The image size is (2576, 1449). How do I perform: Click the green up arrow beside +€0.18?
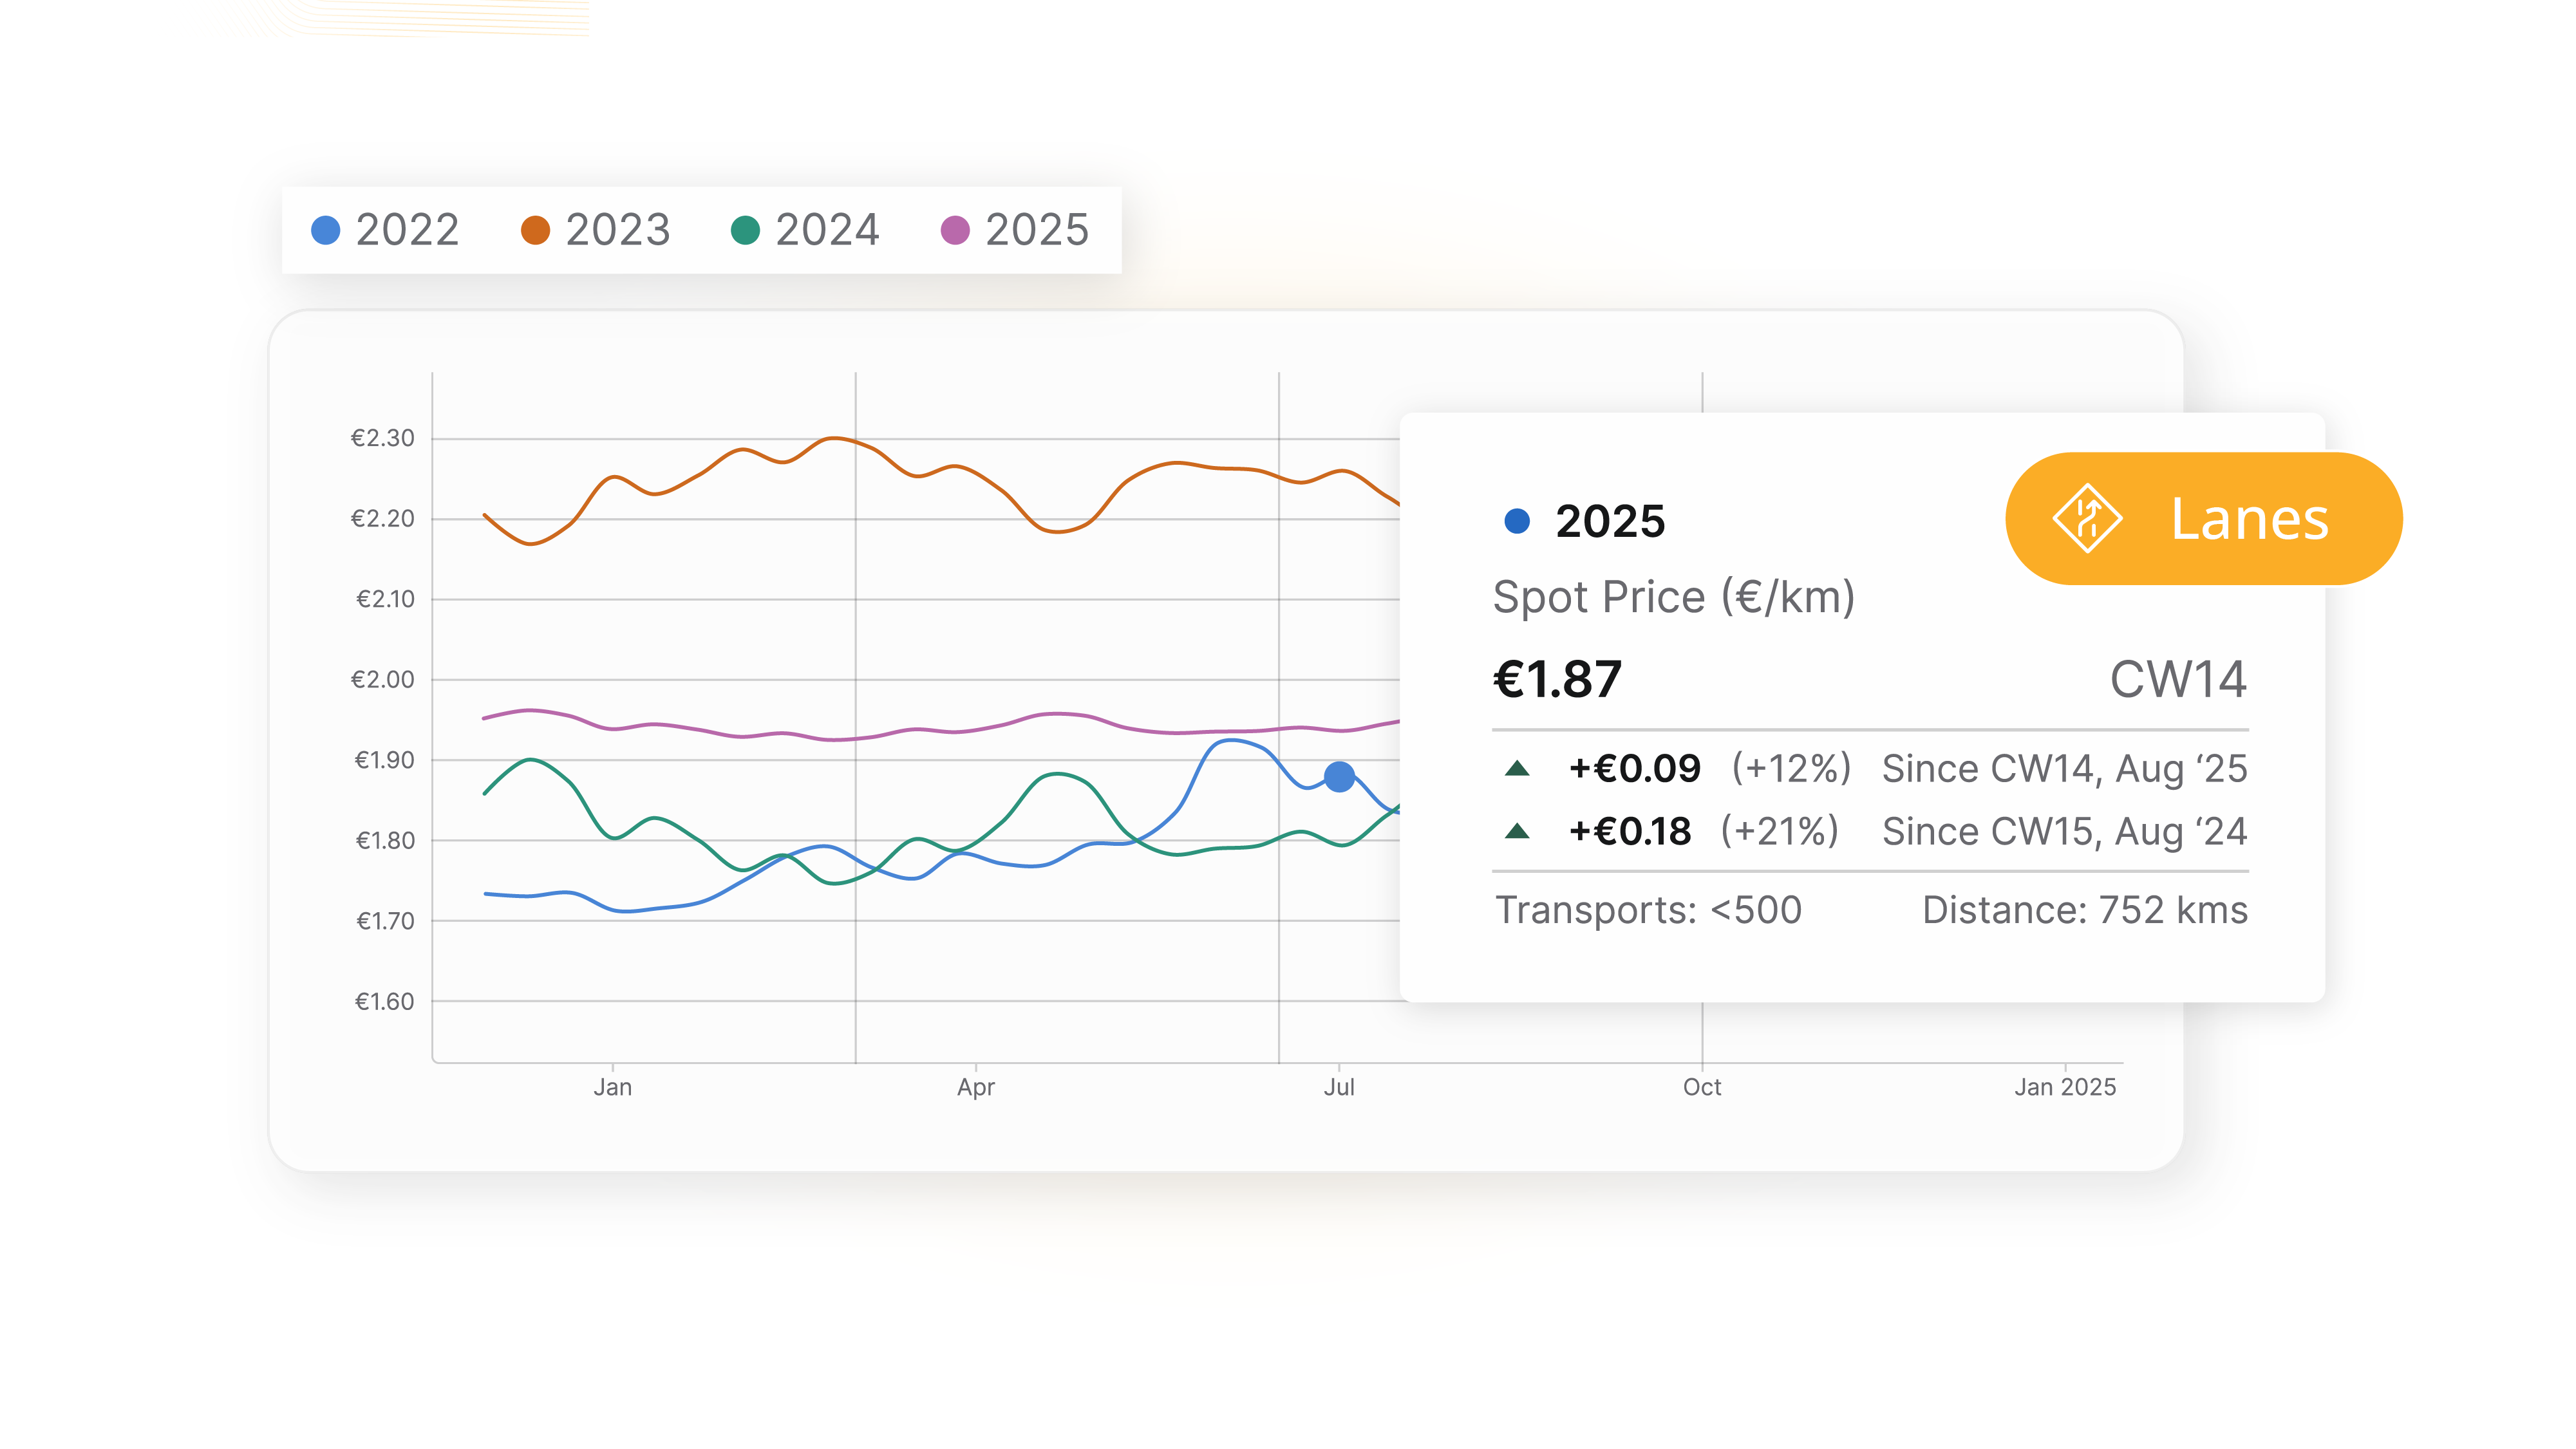pyautogui.click(x=1517, y=831)
